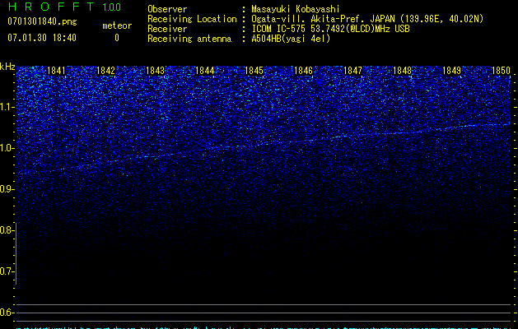The height and width of the screenshot is (329, 518).
Task: Click the Receiving Location label
Action: coord(192,19)
